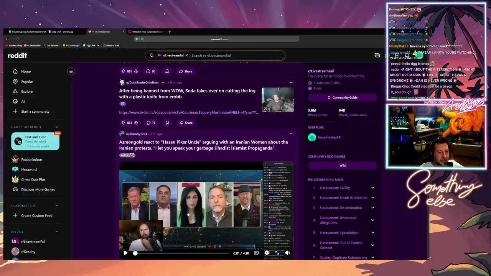Click the www.reddit.com address bar
Image resolution: width=491 pixels, height=276 pixels.
coord(219,39)
